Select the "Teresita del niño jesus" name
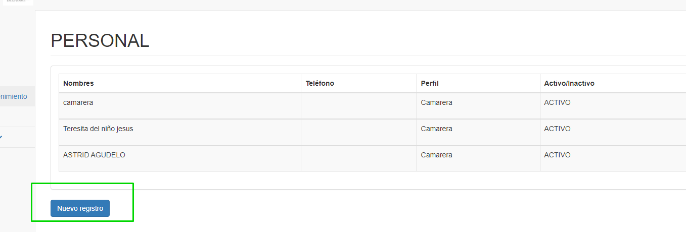Viewport: 686px width, 232px height. coord(98,129)
